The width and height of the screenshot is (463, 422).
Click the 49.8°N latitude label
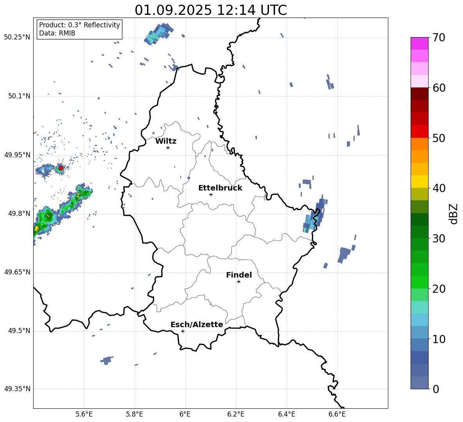click(19, 214)
